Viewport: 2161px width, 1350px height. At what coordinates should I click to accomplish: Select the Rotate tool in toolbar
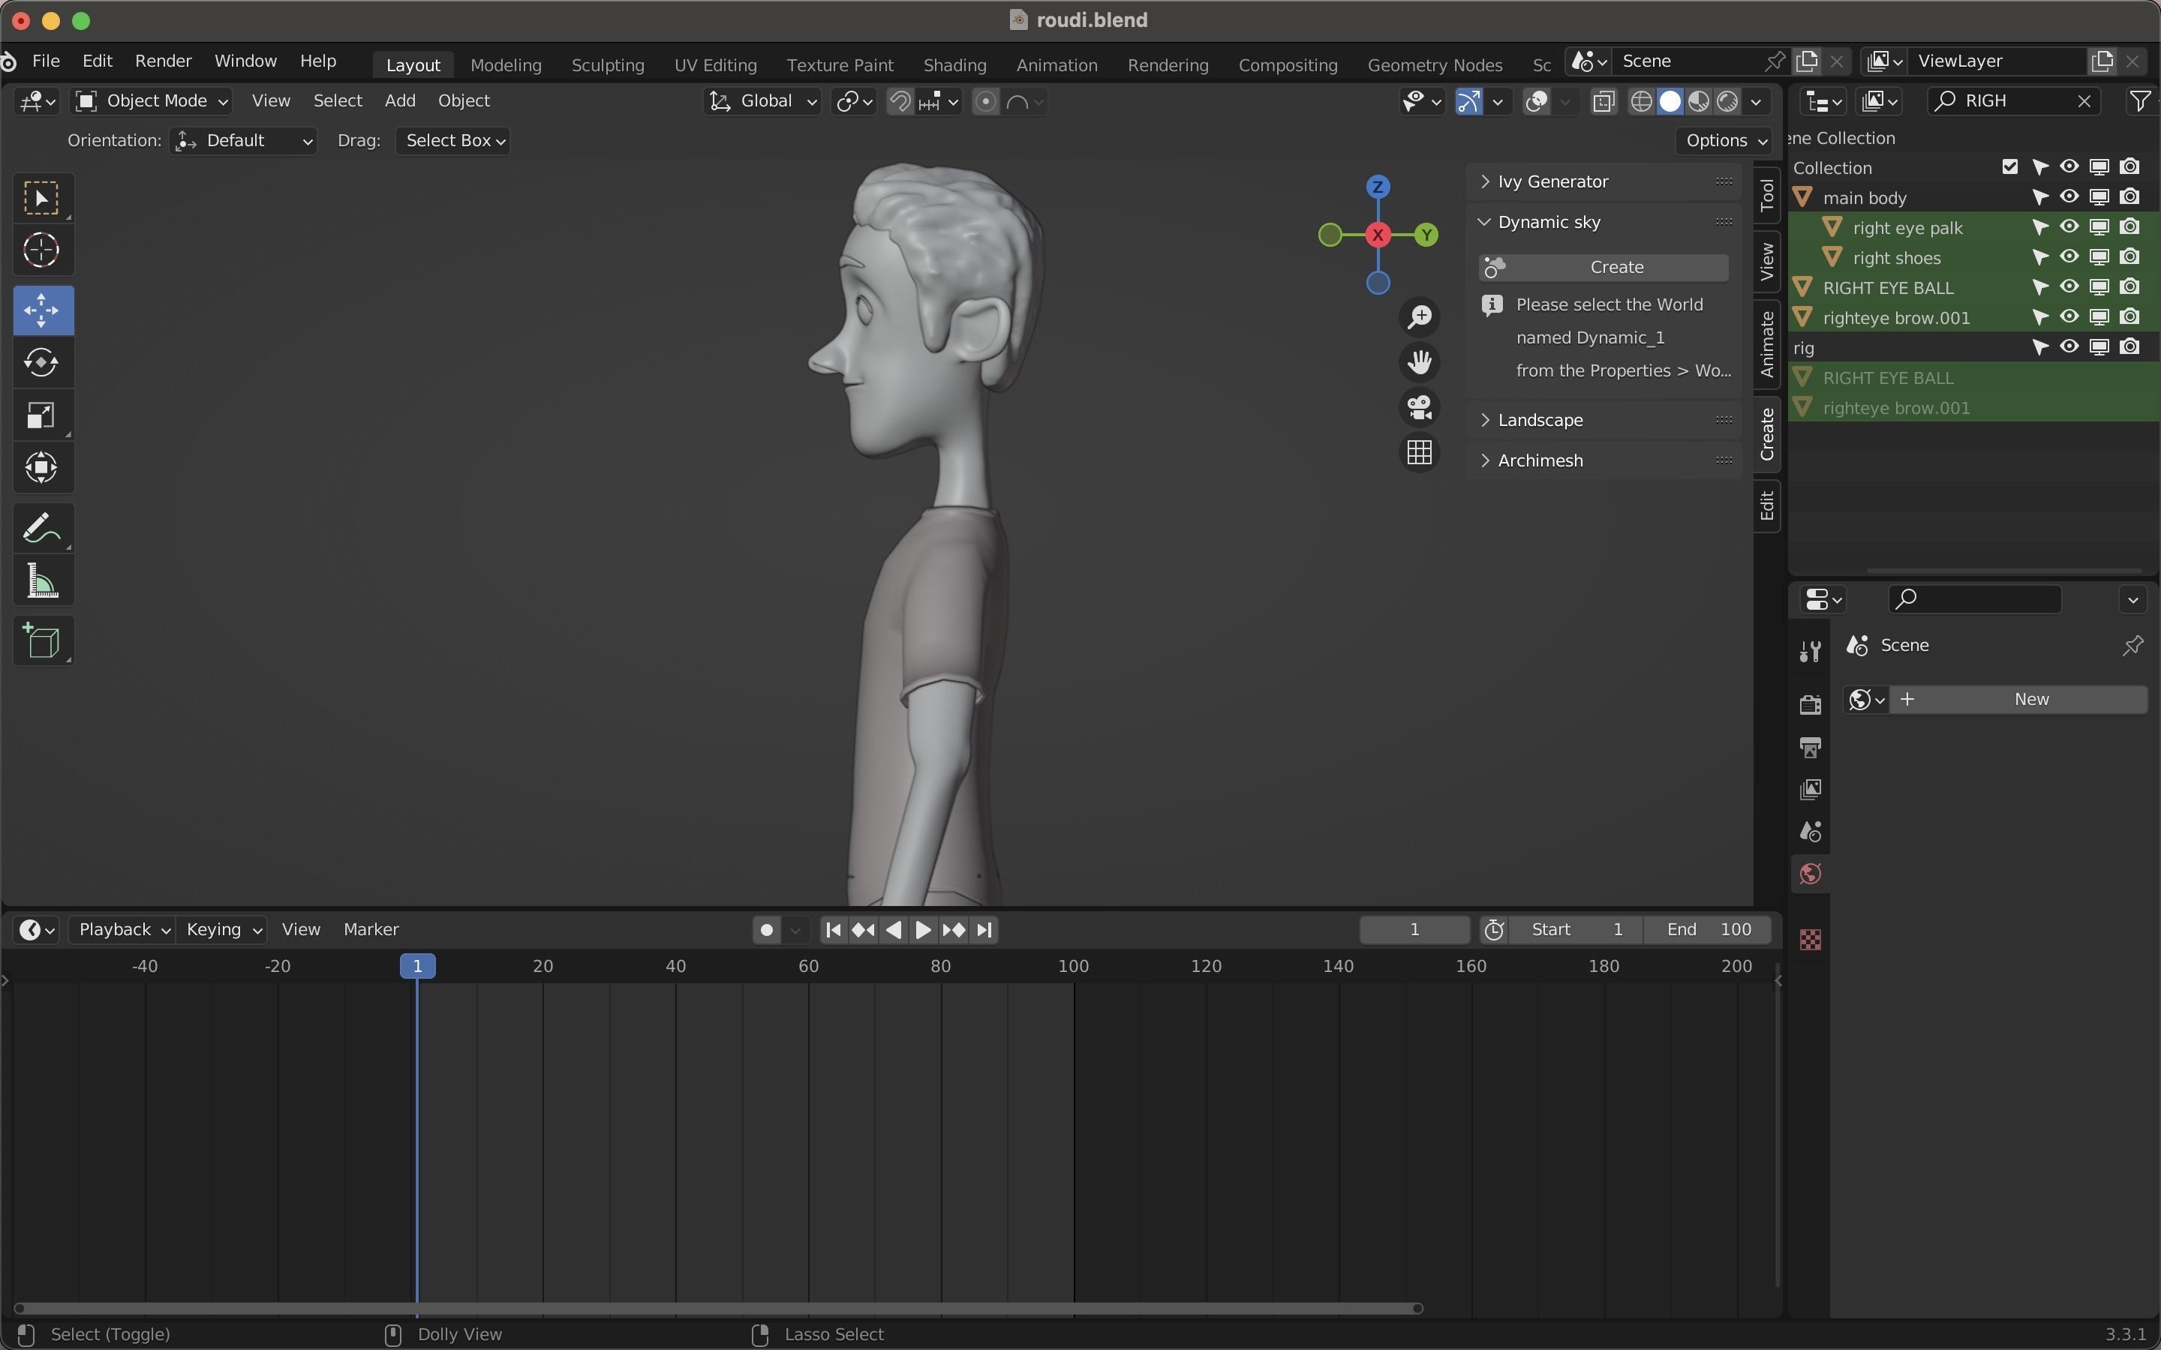[42, 362]
